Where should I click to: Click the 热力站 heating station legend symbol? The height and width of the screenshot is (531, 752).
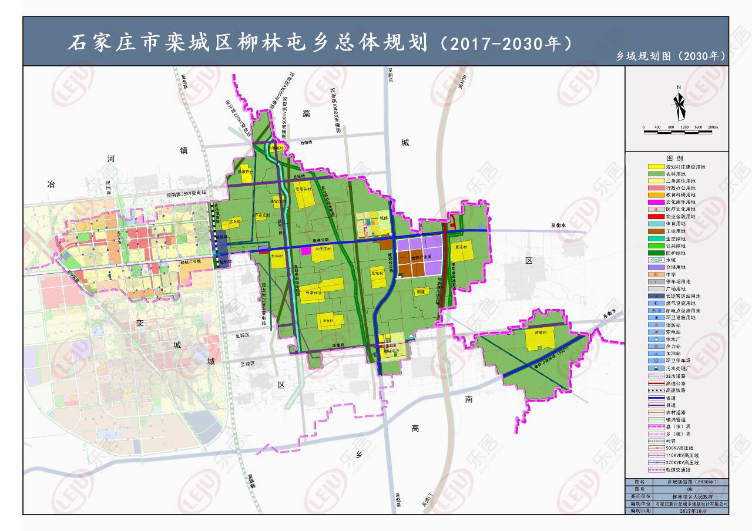656,346
